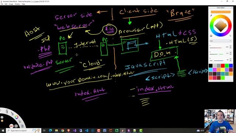
Task: Select the blue swatch in top row
Action: point(231,66)
